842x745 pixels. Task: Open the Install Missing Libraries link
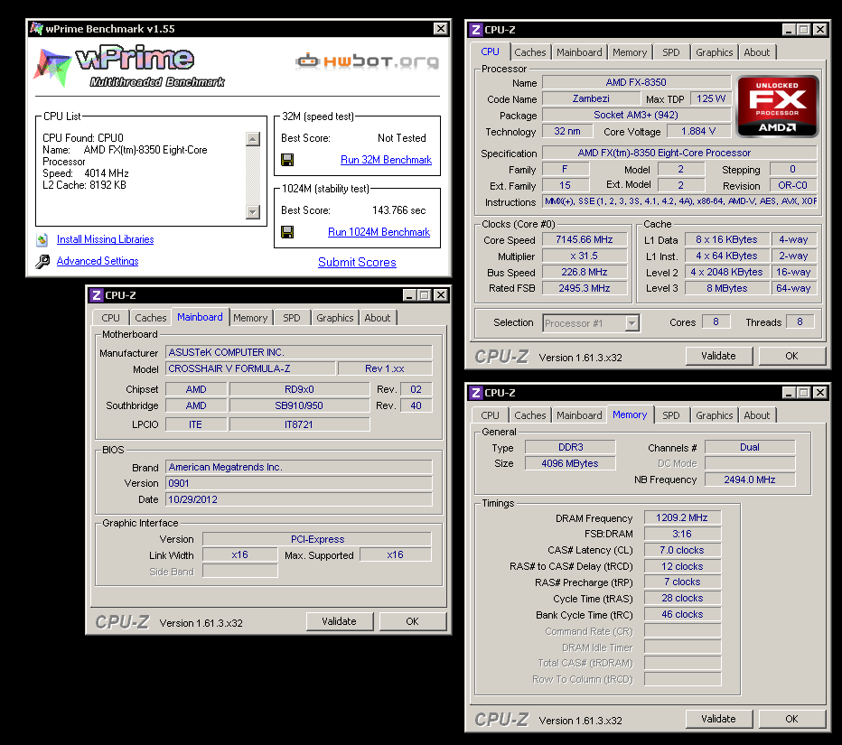[105, 239]
